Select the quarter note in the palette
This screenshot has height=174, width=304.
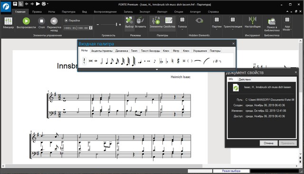tap(107, 61)
